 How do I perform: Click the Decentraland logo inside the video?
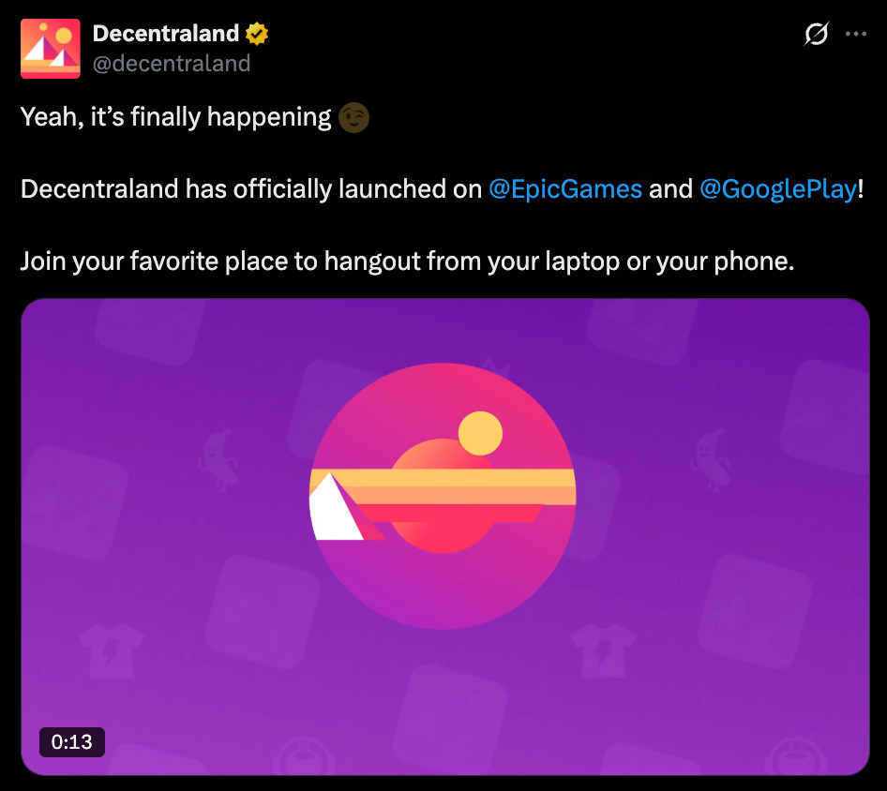click(443, 497)
